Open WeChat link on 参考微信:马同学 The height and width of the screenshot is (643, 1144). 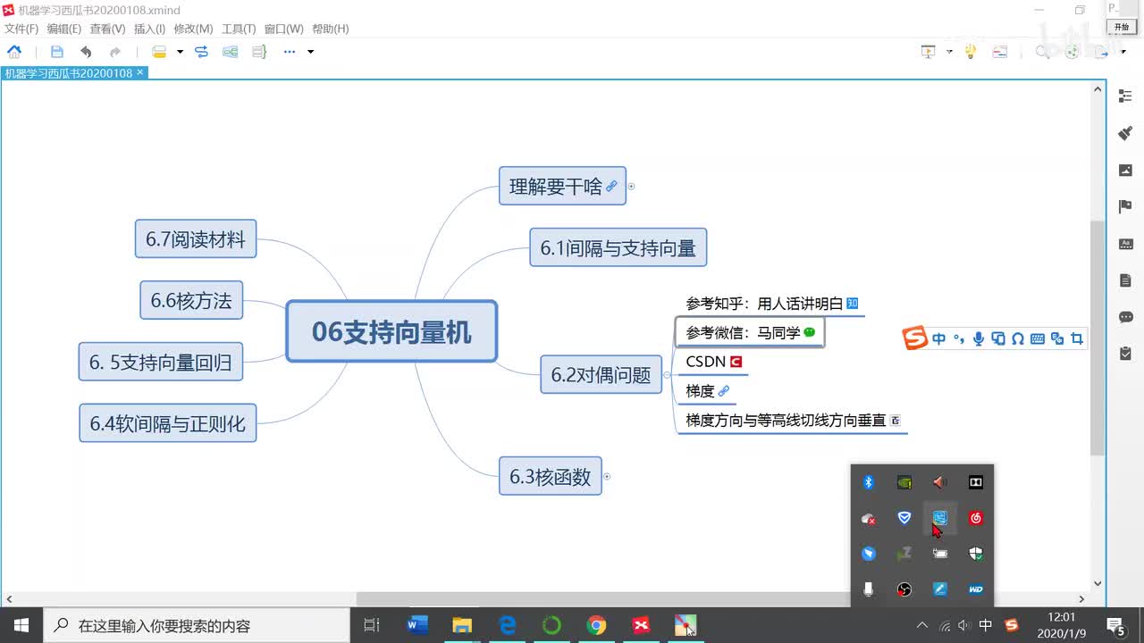point(810,332)
